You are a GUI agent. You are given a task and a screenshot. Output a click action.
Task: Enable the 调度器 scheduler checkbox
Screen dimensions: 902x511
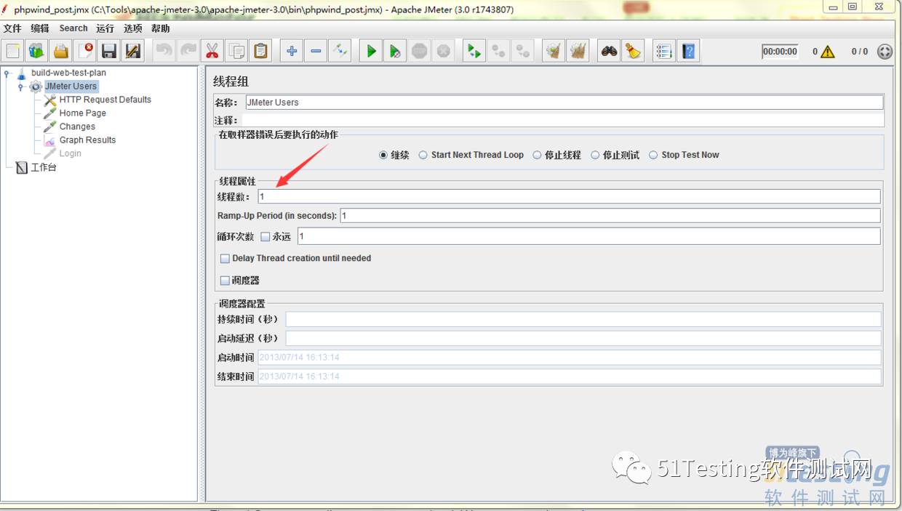pos(225,280)
